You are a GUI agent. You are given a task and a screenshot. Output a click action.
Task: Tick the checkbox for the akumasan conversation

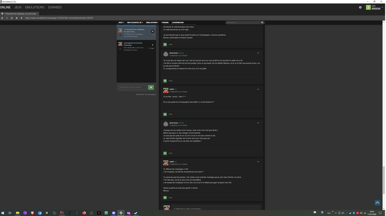[x=120, y=35]
